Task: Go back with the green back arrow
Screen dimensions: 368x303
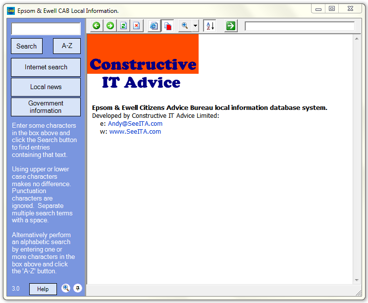Action: point(97,26)
